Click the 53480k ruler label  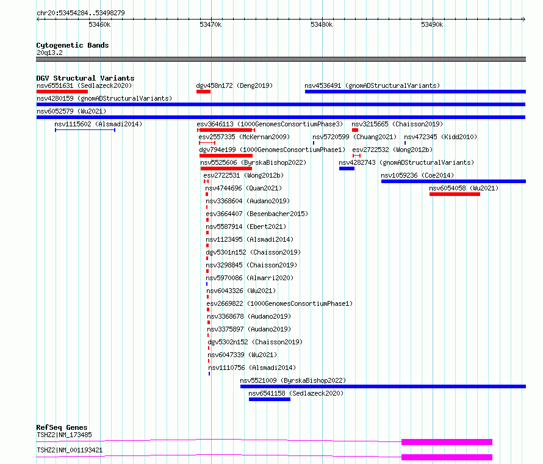[x=322, y=24]
